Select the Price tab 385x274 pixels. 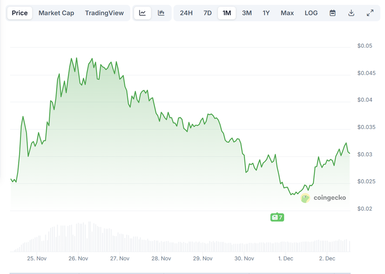click(x=20, y=13)
